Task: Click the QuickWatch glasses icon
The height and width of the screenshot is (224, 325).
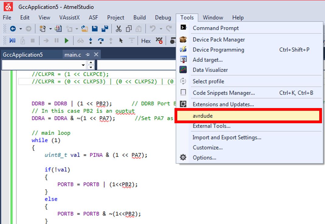Action: (81, 41)
